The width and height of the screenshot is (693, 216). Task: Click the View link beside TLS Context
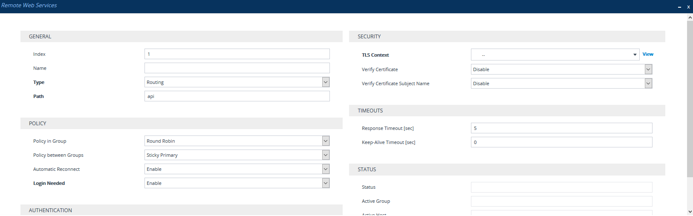[648, 54]
